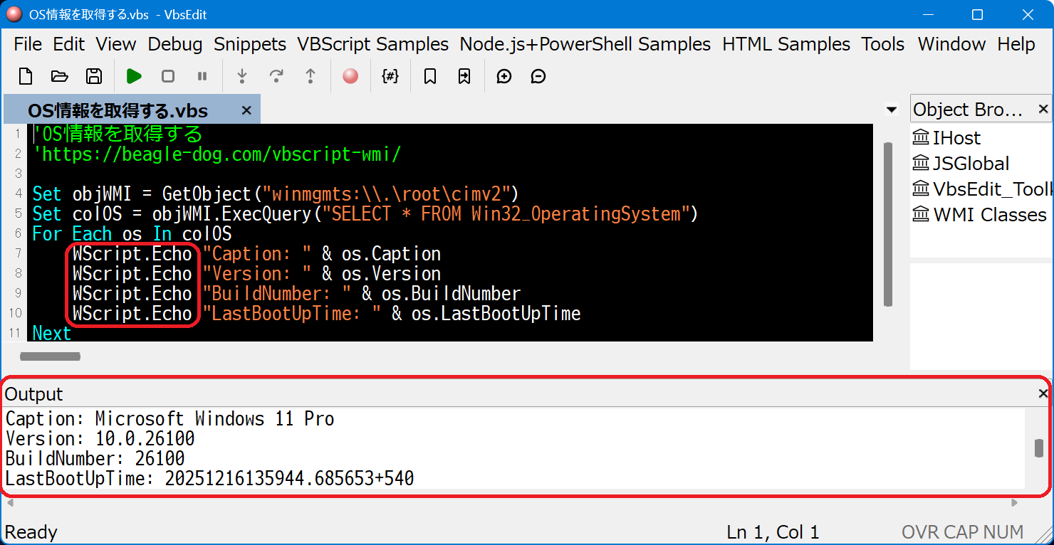
Task: Run the script with the green play button
Action: pos(134,76)
